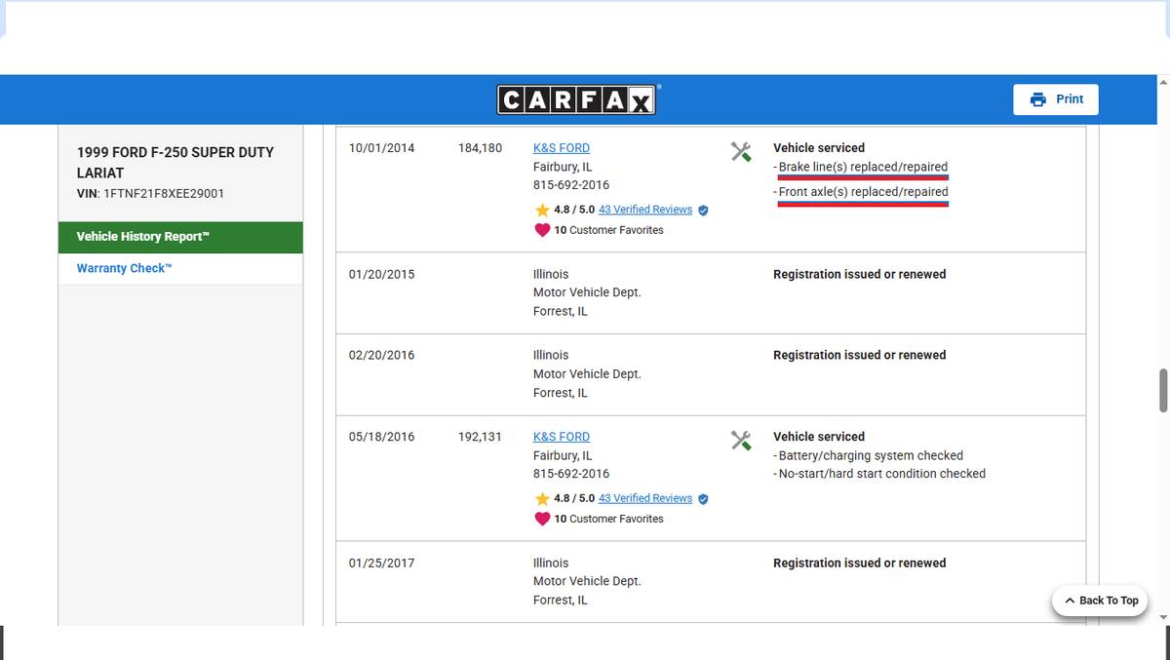Click verified badge icon in 2016 entry

[x=703, y=498]
